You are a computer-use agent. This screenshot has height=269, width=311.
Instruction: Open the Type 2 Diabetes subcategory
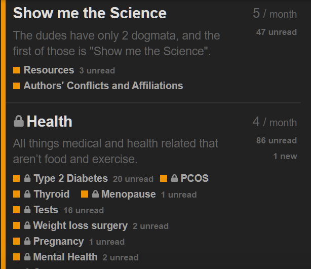[70, 178]
